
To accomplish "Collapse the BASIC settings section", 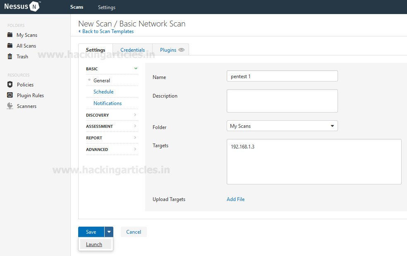I will pyautogui.click(x=136, y=69).
